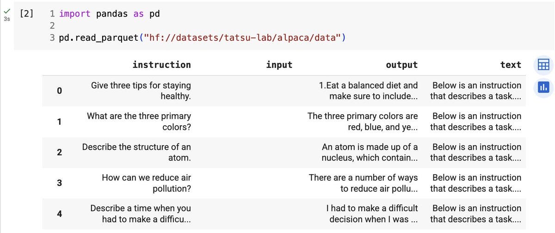Click row index 2 in the dataframe
This screenshot has height=233, width=555.
point(59,153)
